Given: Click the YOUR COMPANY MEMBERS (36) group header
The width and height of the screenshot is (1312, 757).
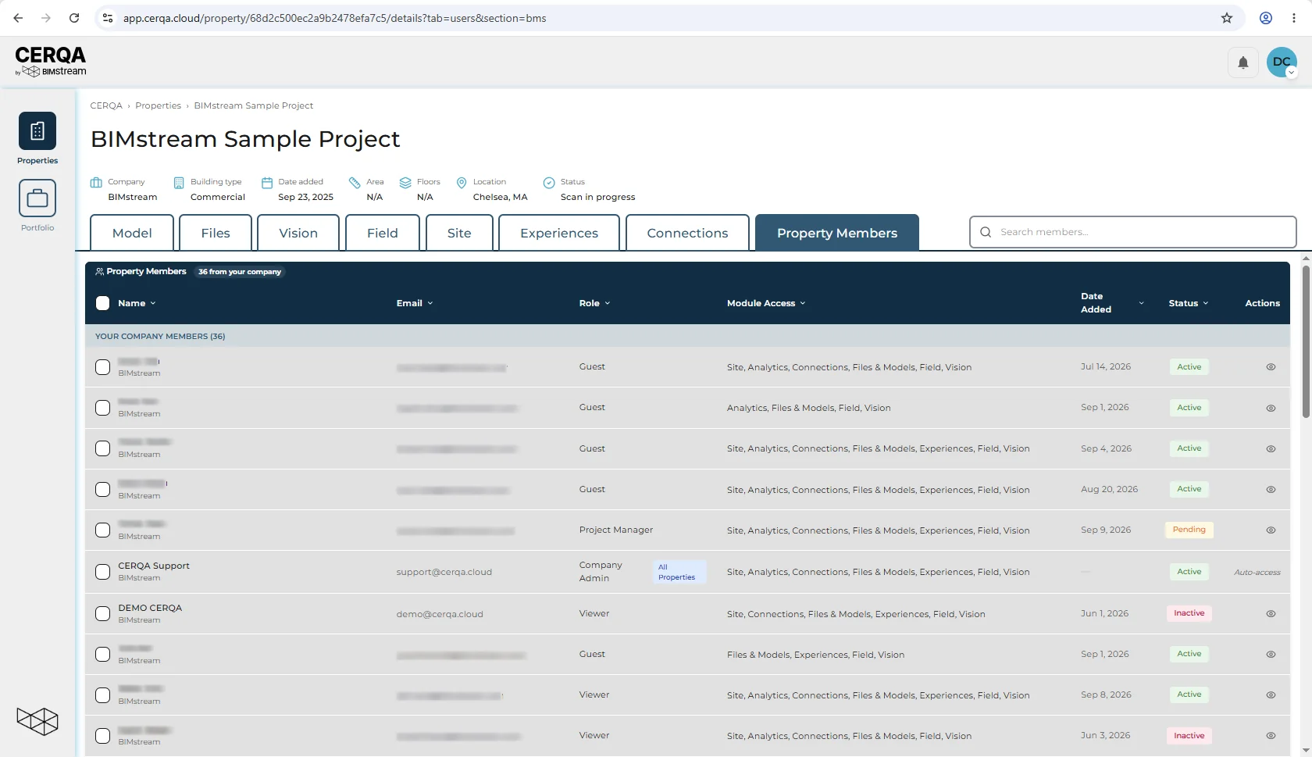Looking at the screenshot, I should pyautogui.click(x=687, y=336).
